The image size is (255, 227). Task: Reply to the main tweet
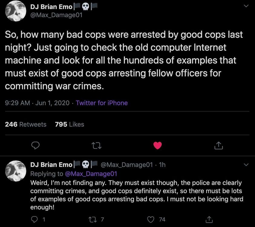(x=36, y=146)
